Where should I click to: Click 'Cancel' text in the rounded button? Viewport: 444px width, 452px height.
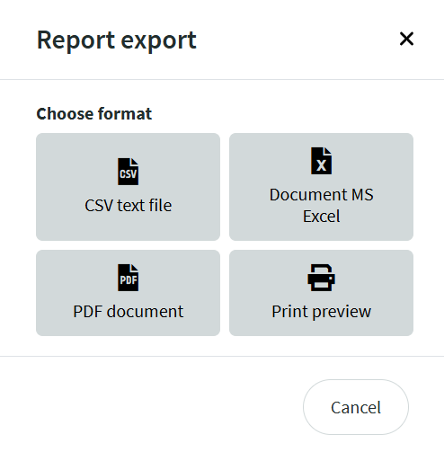point(356,407)
